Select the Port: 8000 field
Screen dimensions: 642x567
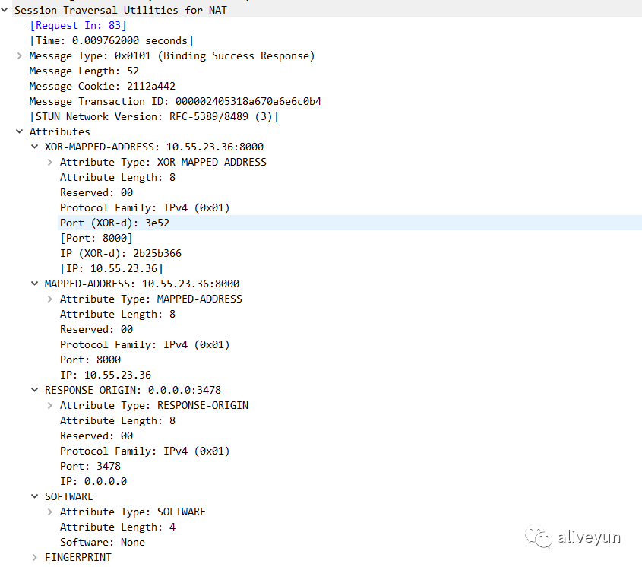coord(90,360)
